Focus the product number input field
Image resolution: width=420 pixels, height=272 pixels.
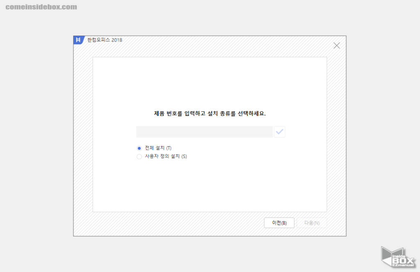pos(204,132)
